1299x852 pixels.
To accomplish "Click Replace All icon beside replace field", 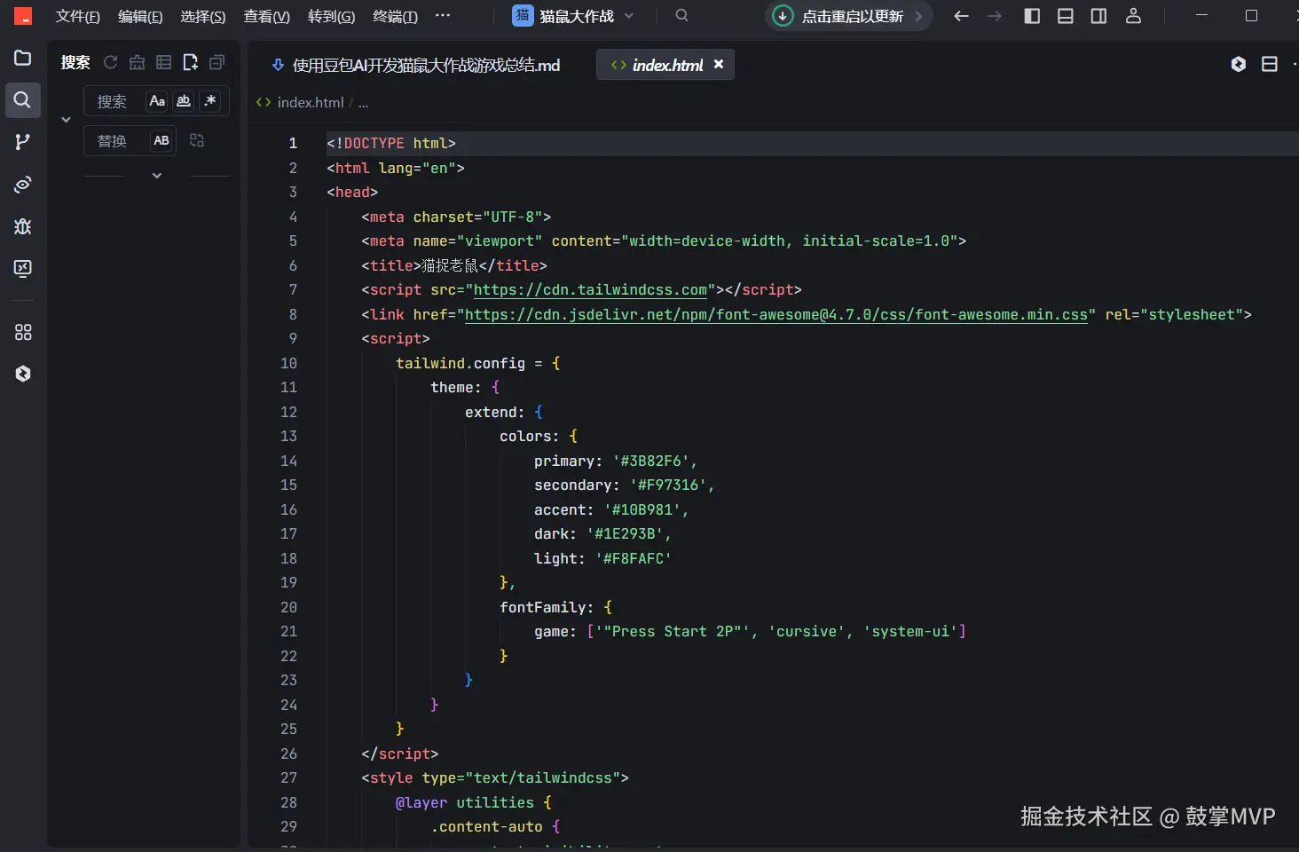I will tap(197, 140).
